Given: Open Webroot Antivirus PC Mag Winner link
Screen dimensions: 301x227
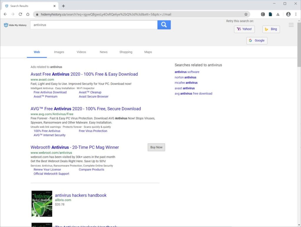Looking at the screenshot, I should 75,147.
